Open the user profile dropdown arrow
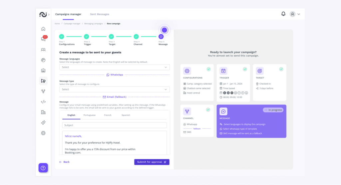The image size is (341, 185). 299,14
